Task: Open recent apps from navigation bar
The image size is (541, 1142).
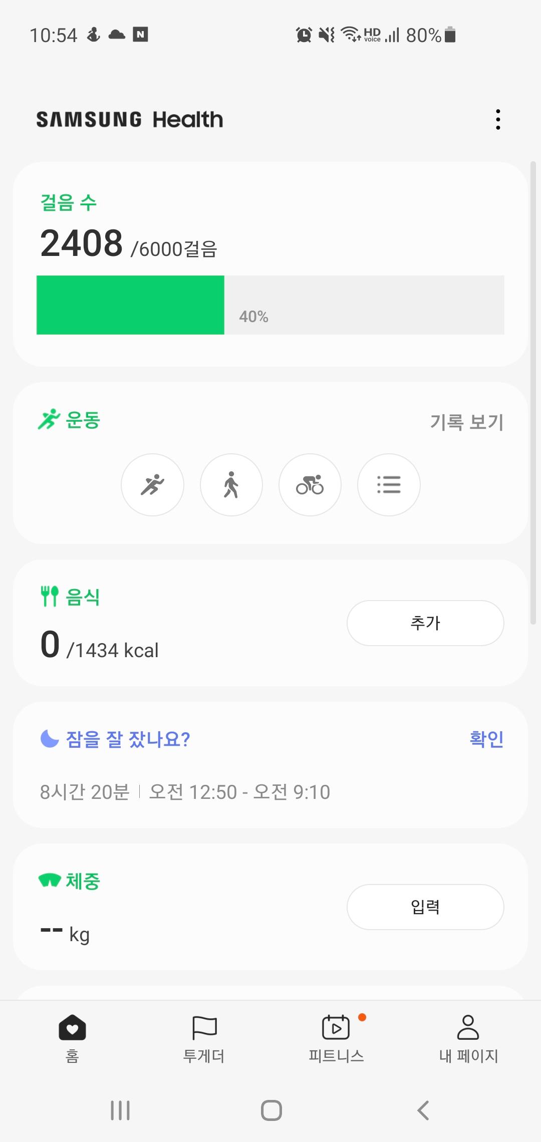Action: pyautogui.click(x=120, y=1110)
